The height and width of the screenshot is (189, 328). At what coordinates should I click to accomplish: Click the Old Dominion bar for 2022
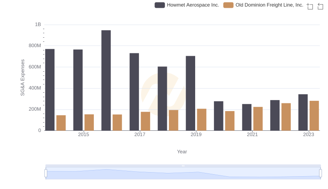tap(286, 117)
